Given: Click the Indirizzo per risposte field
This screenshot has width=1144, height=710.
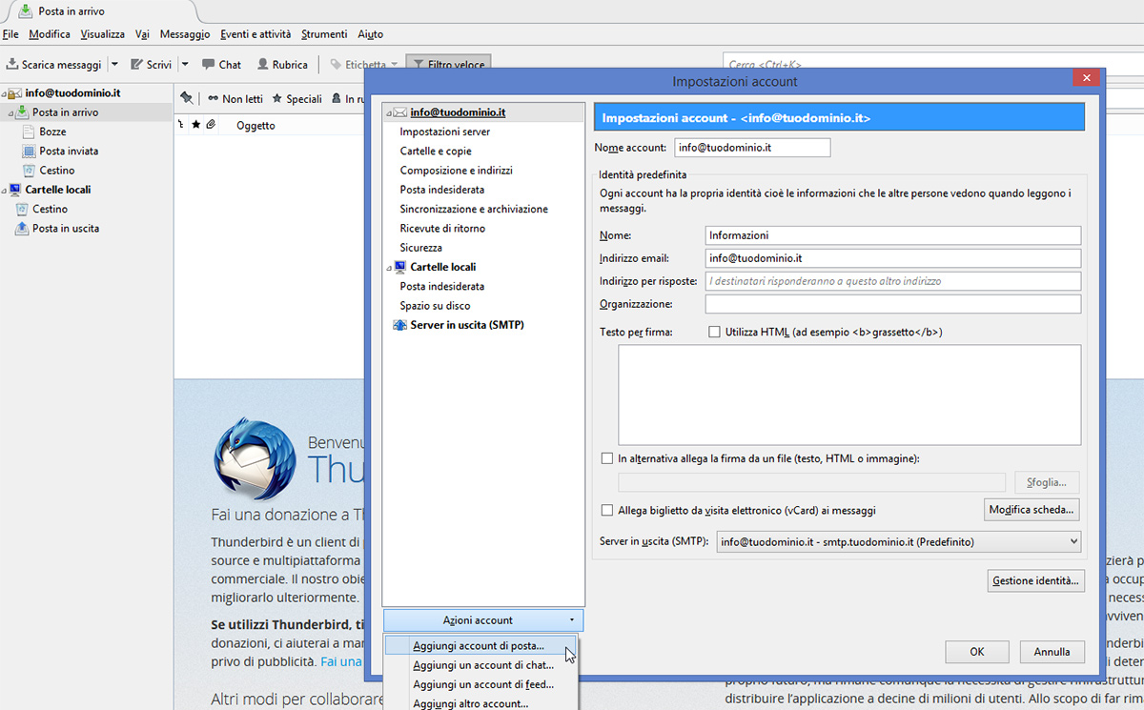Looking at the screenshot, I should 893,281.
